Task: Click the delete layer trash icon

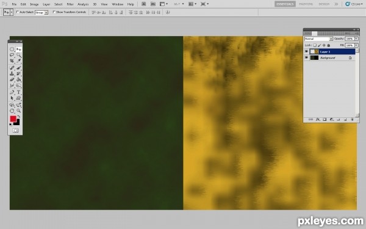Action: [x=352, y=120]
